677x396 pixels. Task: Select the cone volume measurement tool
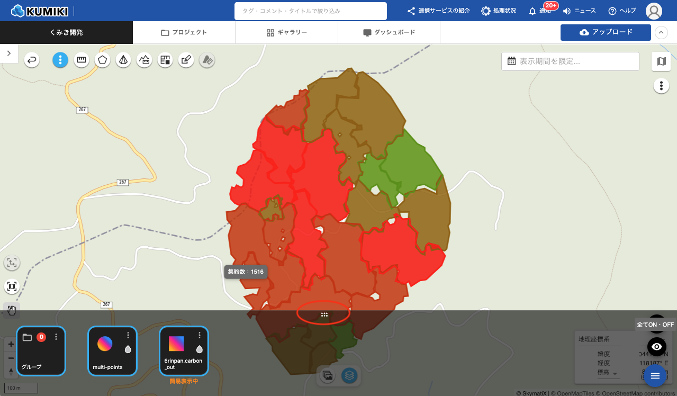pyautogui.click(x=123, y=60)
